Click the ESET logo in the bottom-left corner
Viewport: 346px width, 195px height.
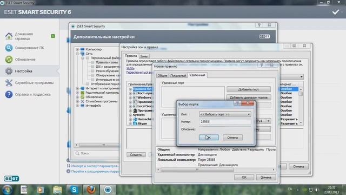11,178
